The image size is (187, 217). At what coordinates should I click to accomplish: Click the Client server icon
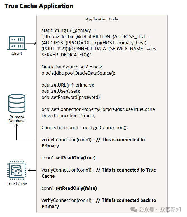17,43
